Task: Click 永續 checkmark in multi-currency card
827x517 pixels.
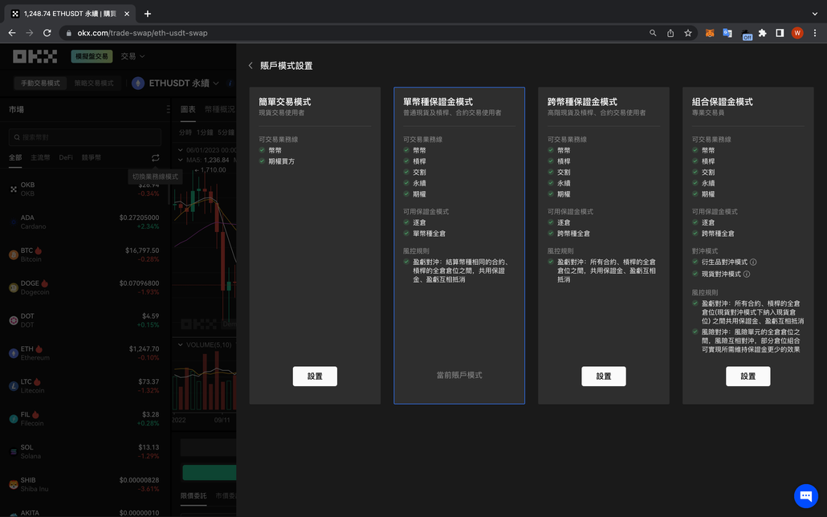Action: click(x=551, y=183)
